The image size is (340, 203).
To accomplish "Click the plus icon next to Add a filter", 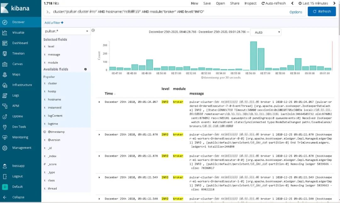I will point(62,23).
